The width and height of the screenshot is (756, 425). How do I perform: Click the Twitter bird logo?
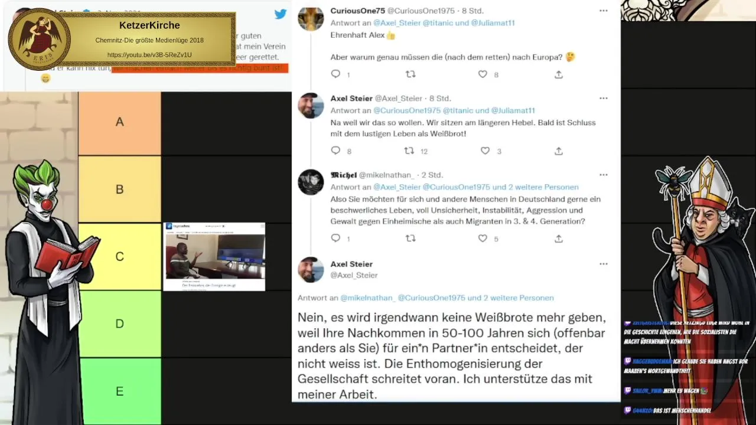click(x=281, y=14)
